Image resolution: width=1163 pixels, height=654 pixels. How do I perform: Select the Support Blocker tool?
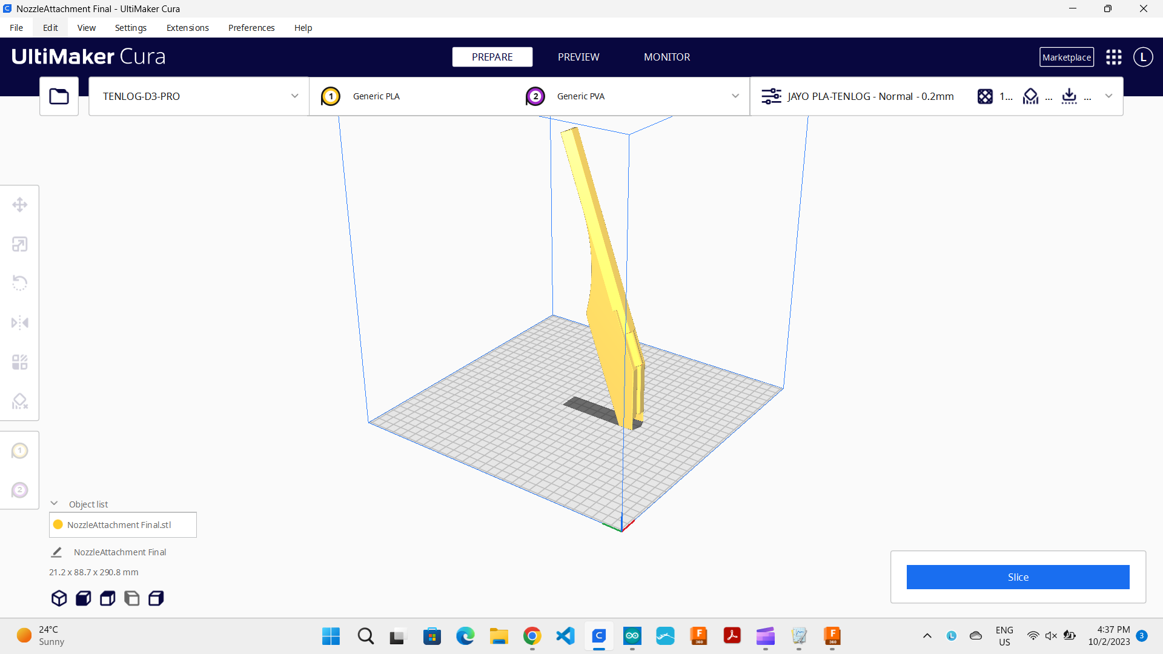point(20,401)
